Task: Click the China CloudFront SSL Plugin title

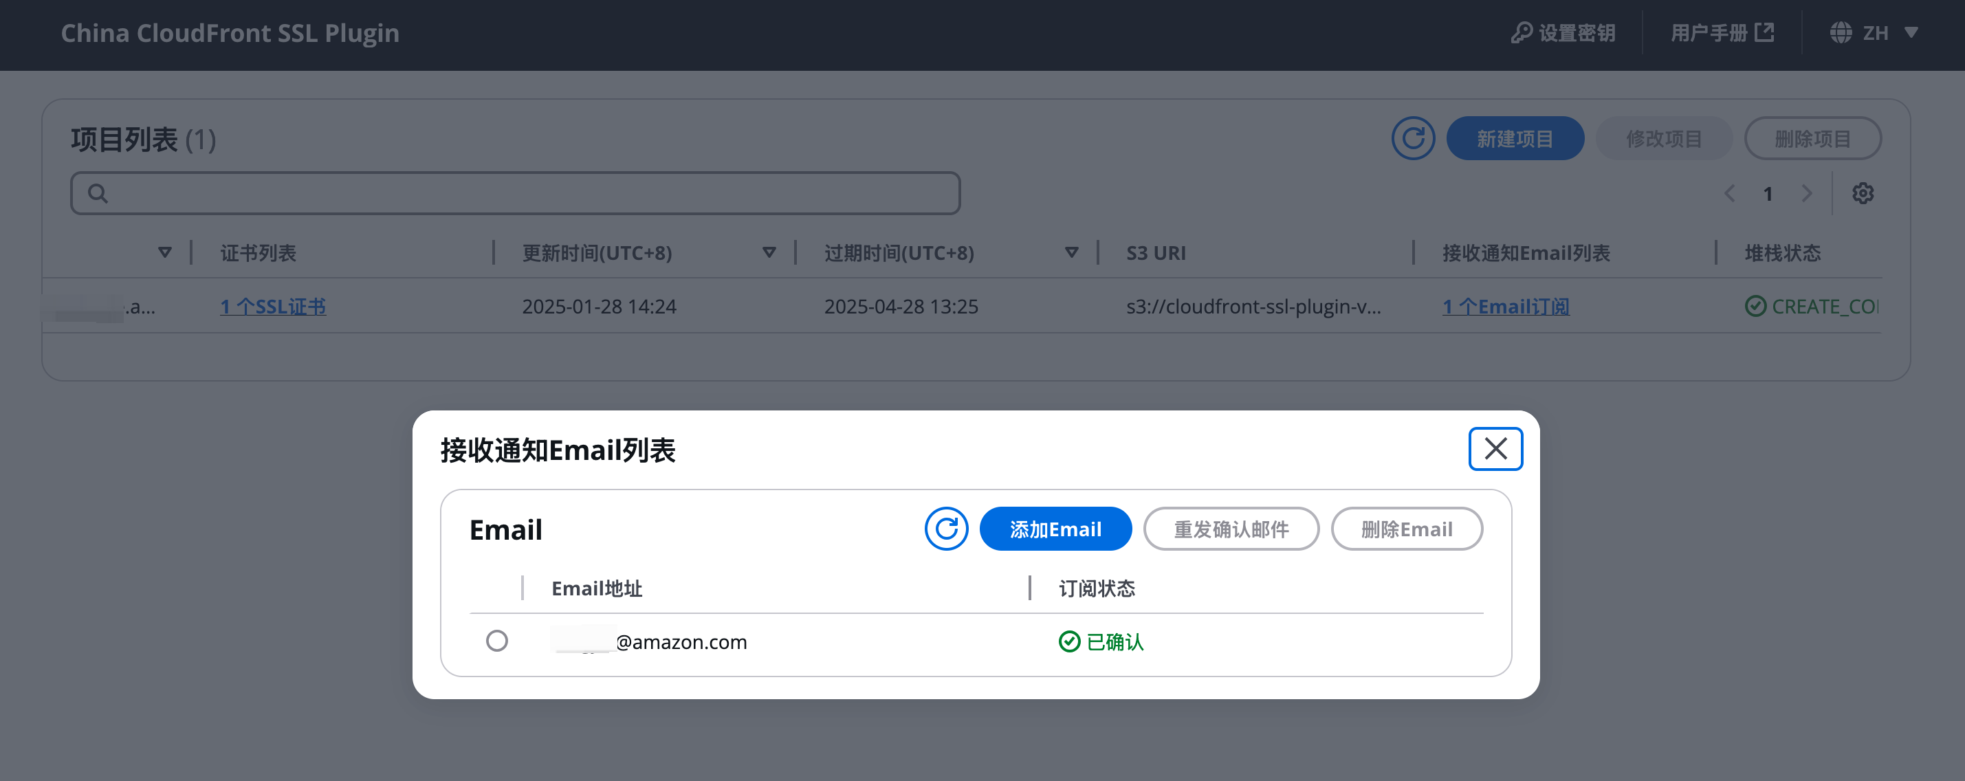Action: [x=230, y=33]
